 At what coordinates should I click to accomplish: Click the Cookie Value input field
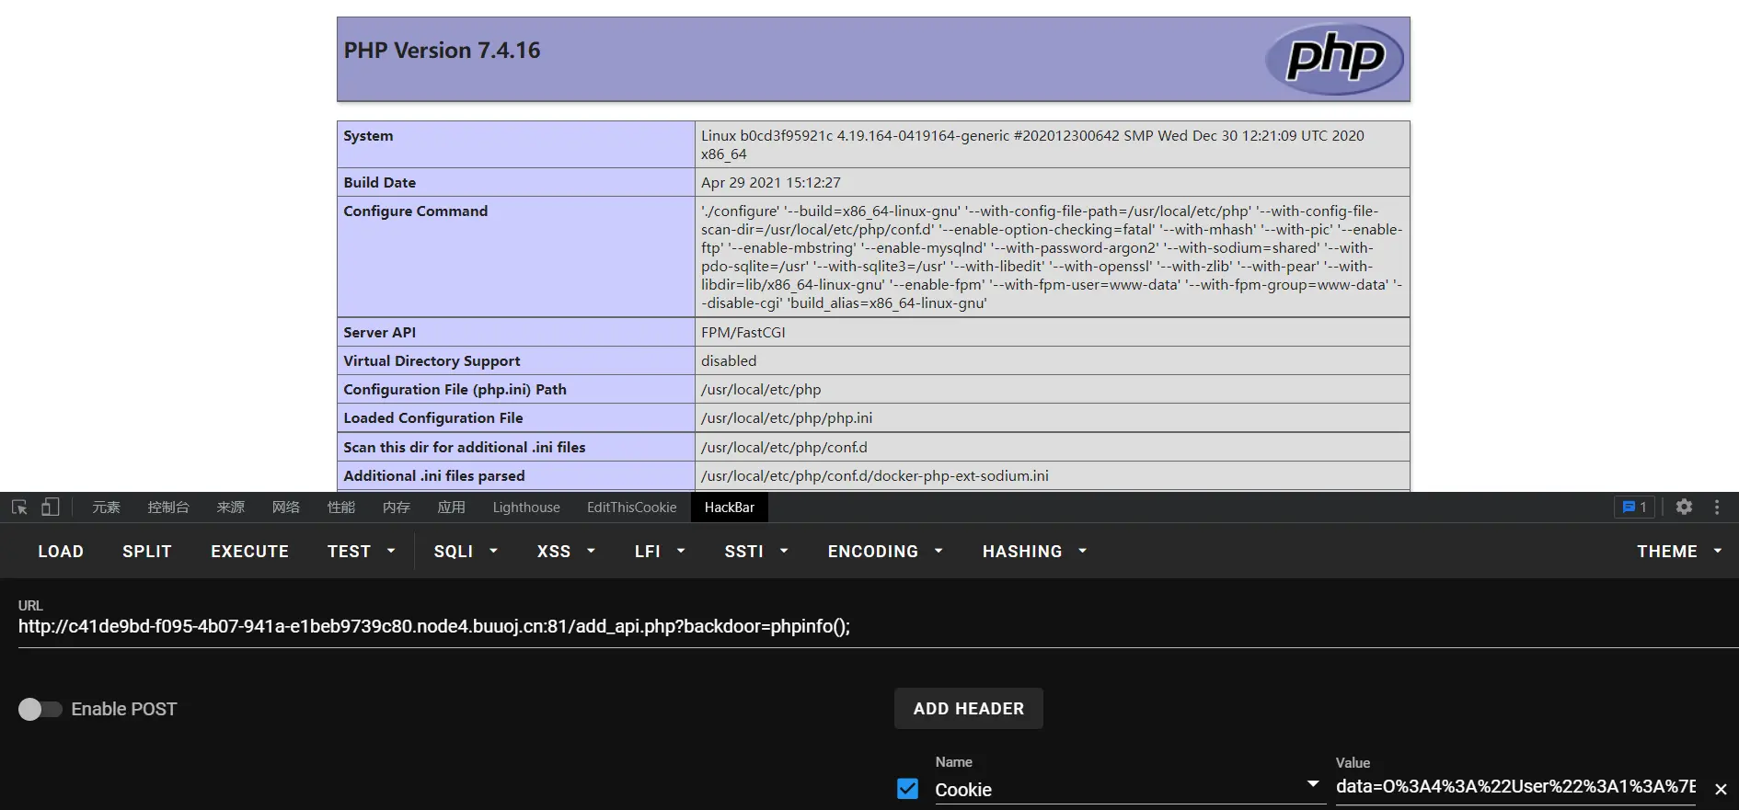[x=1514, y=786]
